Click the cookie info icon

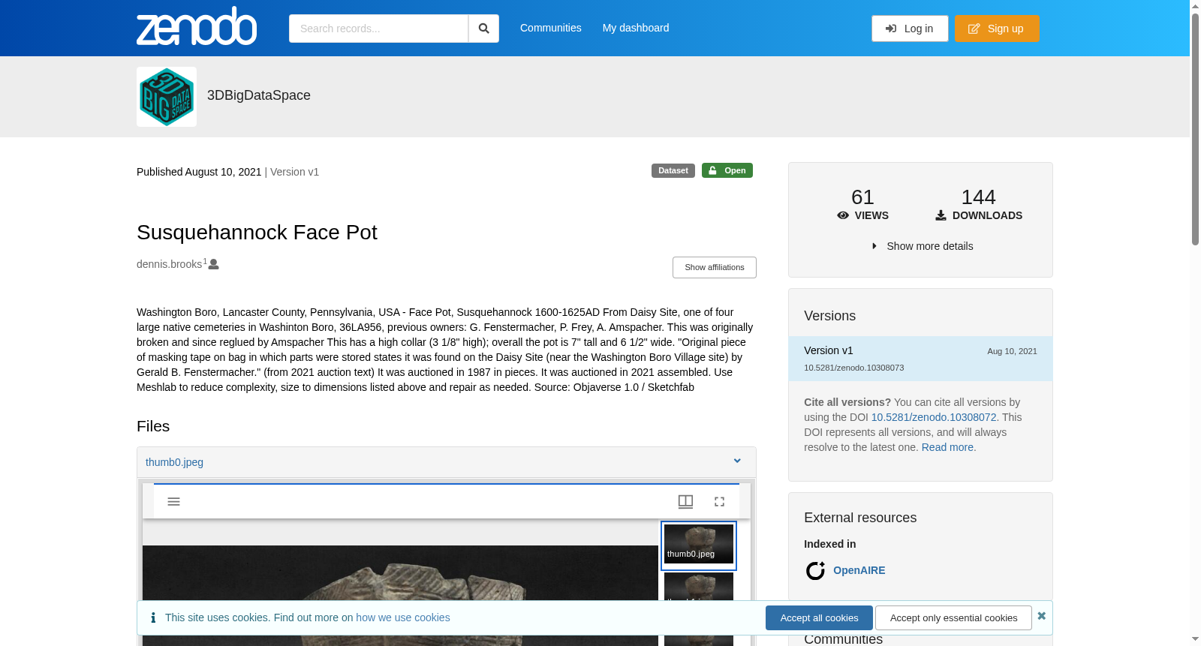pyautogui.click(x=153, y=617)
